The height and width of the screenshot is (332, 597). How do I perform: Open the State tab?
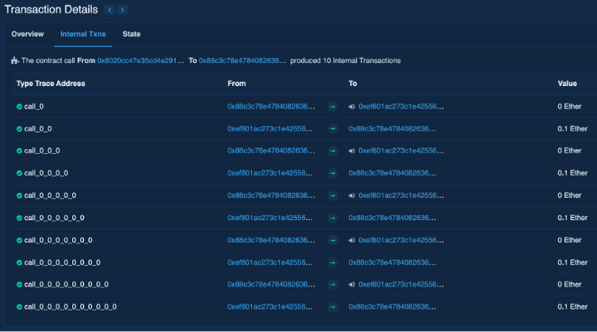131,34
